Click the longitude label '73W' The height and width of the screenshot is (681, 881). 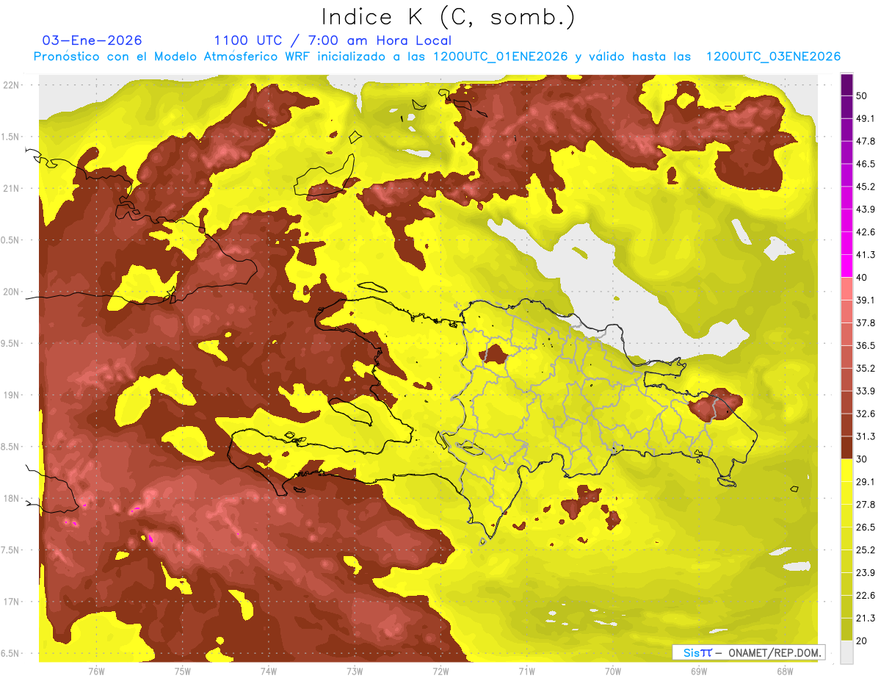(355, 671)
